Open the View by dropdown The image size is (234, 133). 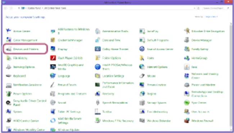tap(211, 17)
